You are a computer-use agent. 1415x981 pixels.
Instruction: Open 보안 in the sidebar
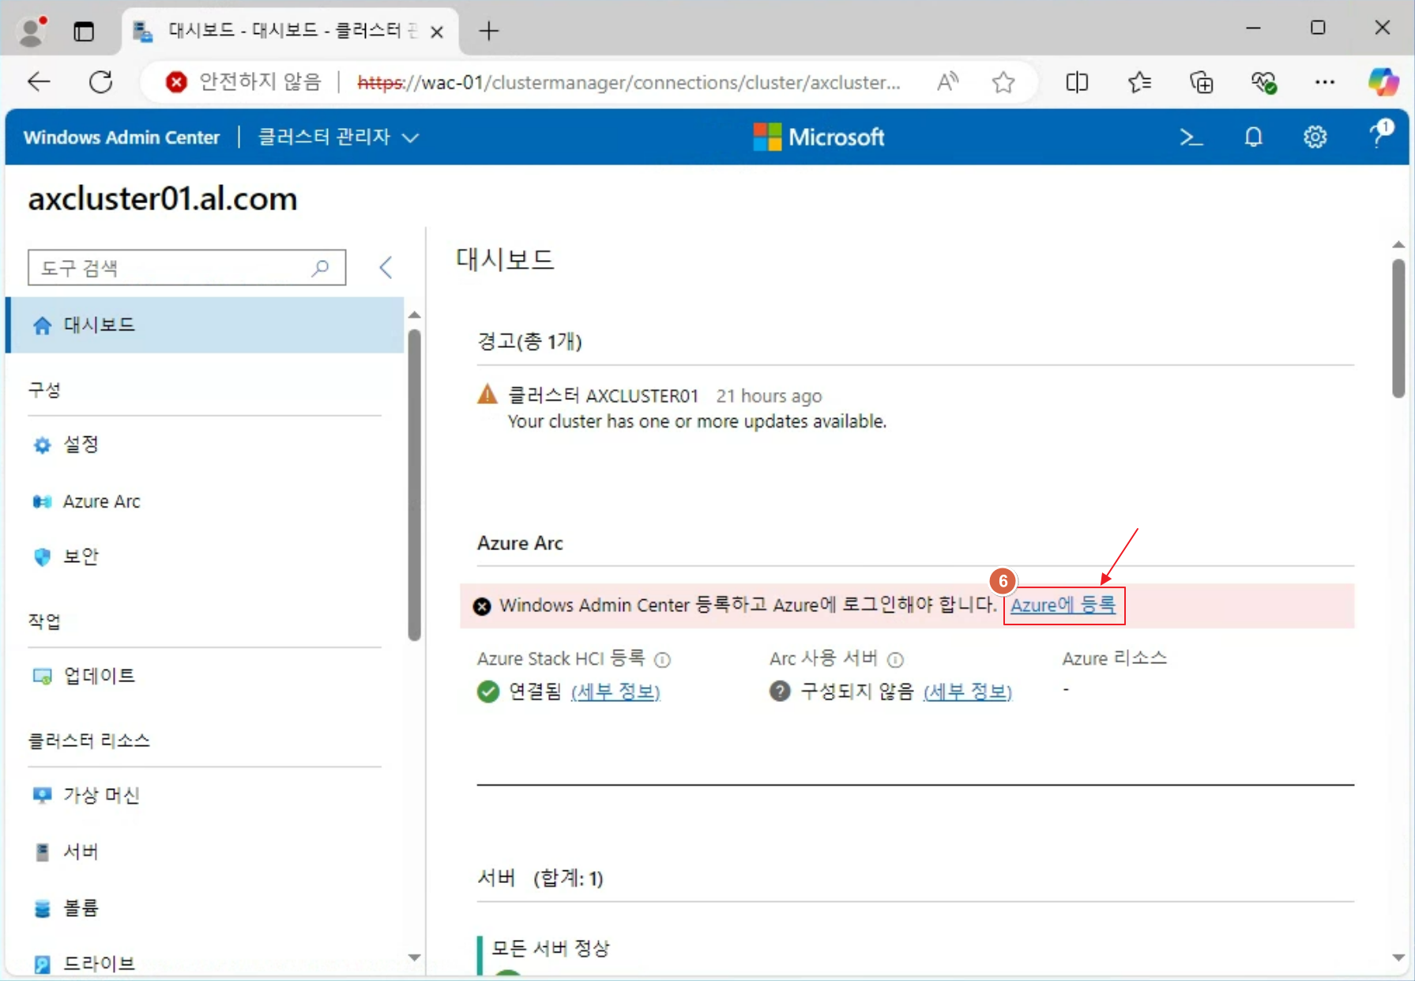[205, 557]
